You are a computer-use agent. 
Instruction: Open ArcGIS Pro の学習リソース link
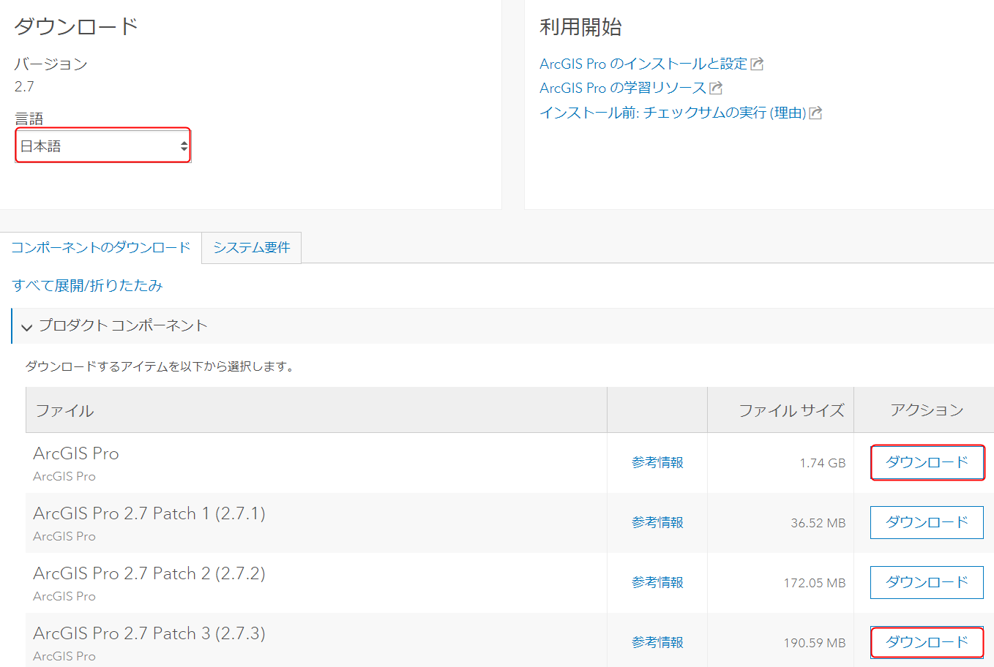(x=622, y=88)
